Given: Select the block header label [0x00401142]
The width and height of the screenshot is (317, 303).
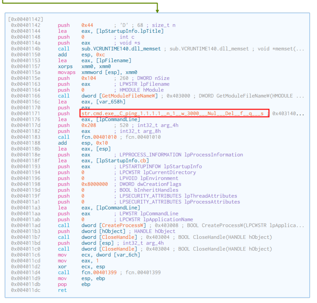Looking at the screenshot, I should (26, 19).
